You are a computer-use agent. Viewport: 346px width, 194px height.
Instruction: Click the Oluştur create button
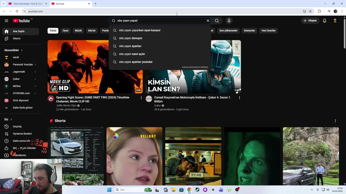310,21
